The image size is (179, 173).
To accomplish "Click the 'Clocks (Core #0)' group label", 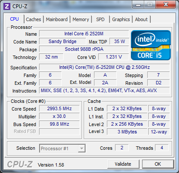I will click(x=28, y=101).
